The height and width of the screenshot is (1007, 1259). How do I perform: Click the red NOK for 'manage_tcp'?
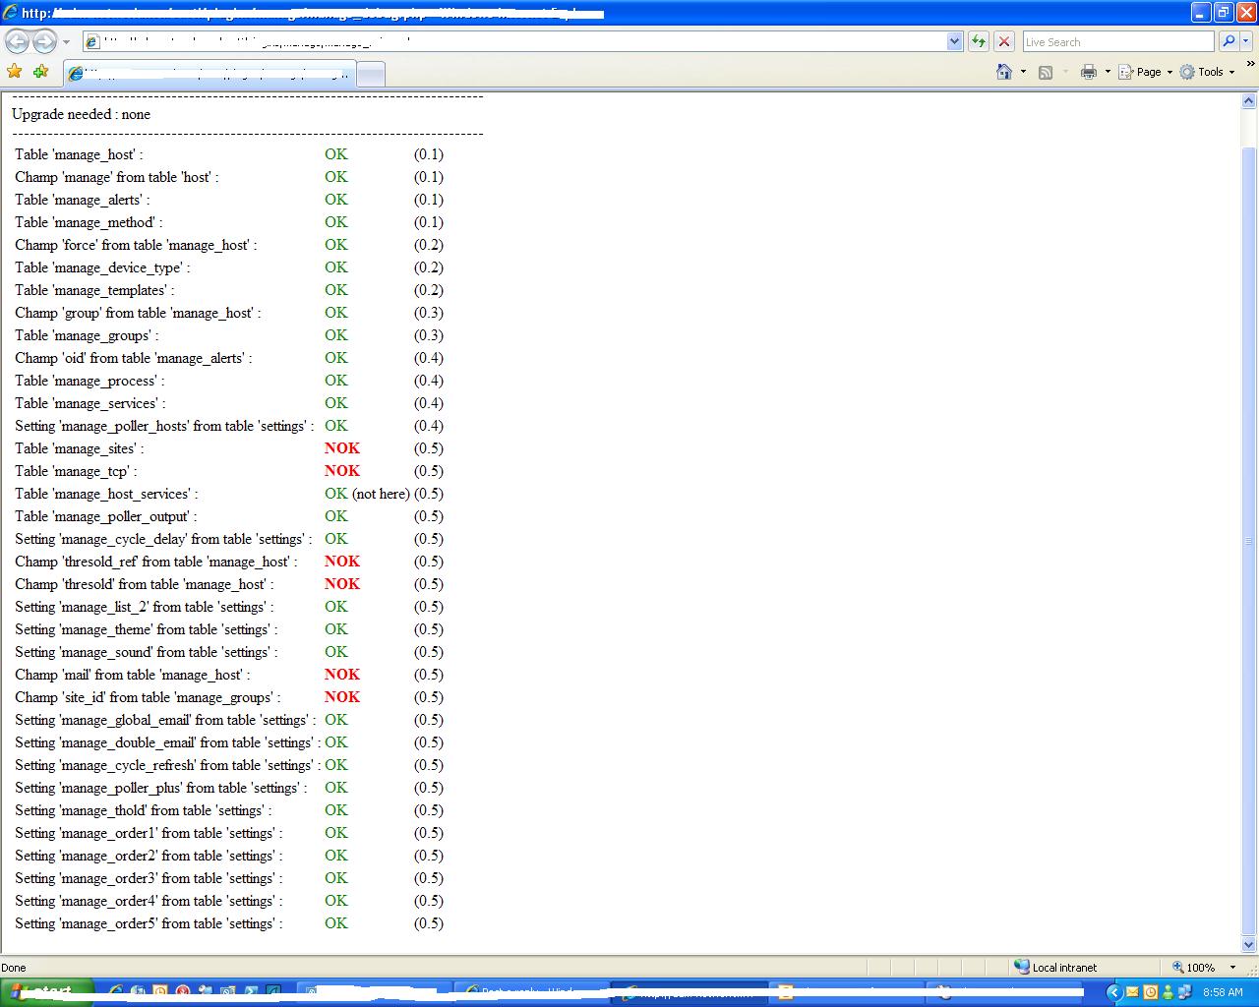coord(342,471)
